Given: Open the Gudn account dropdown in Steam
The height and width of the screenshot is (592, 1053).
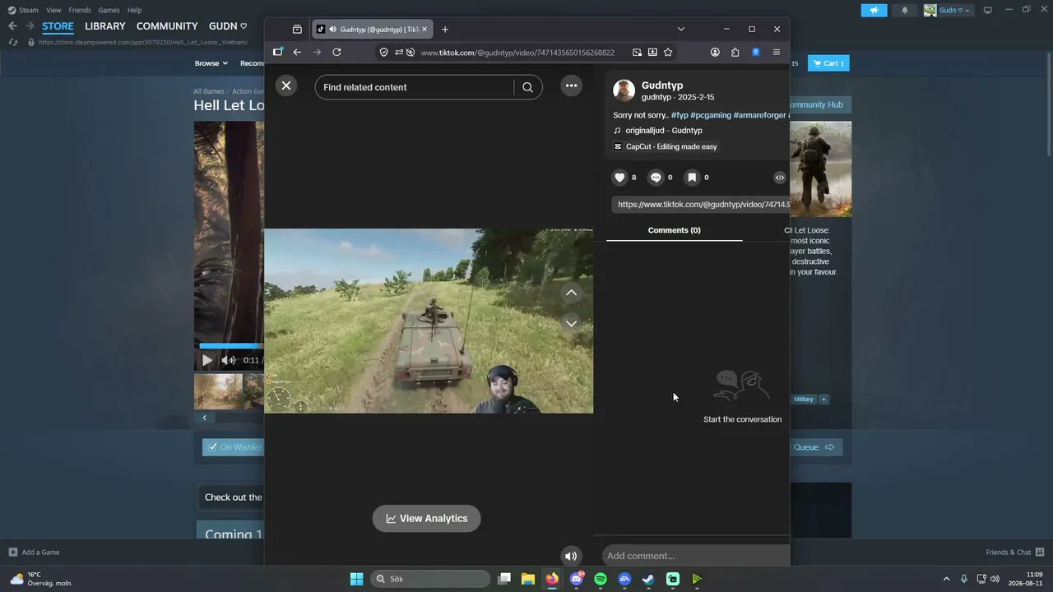Looking at the screenshot, I should pos(948,10).
